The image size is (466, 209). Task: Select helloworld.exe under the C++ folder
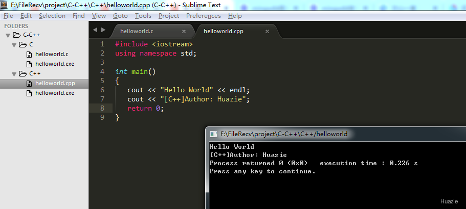click(x=55, y=93)
